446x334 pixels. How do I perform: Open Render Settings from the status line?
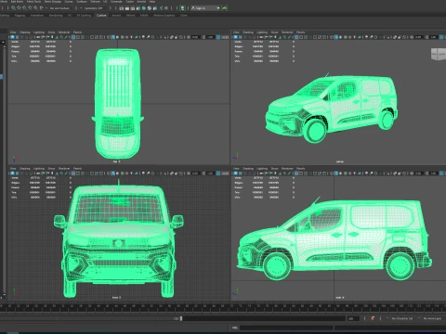(138, 8)
